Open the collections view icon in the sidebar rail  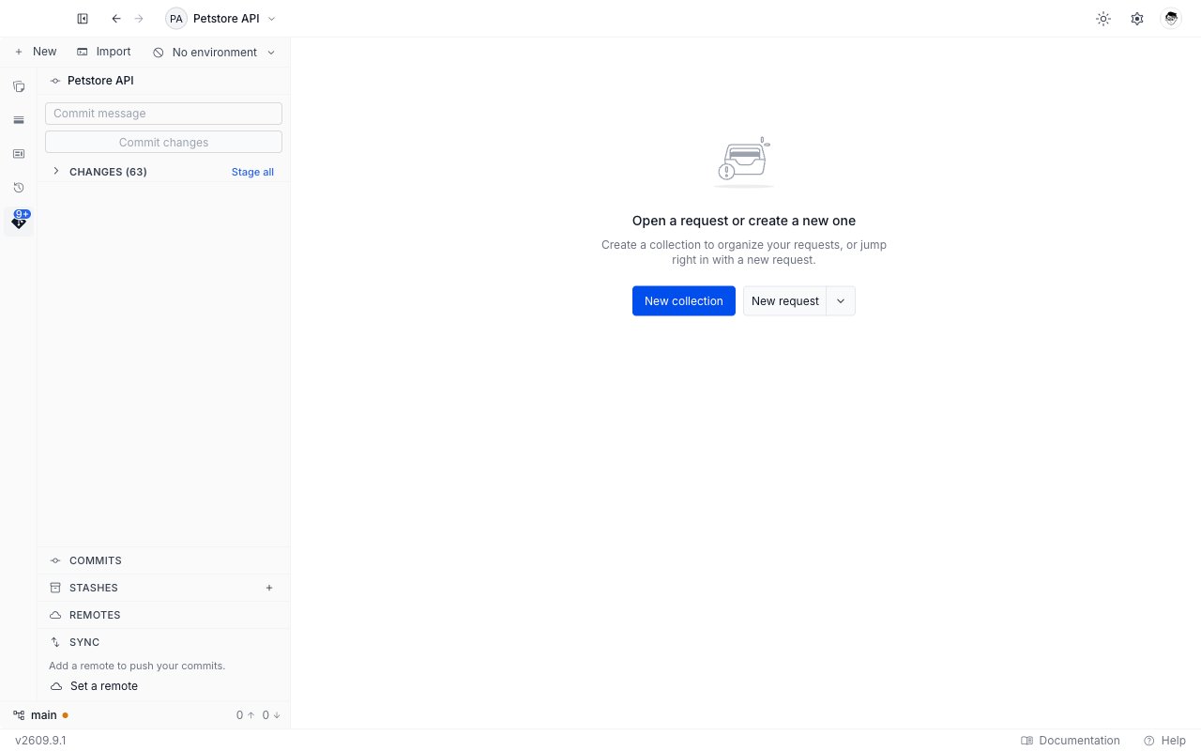coord(19,86)
